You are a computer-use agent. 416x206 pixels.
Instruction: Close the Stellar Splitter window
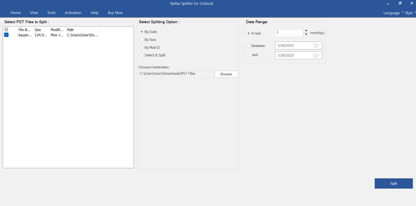pyautogui.click(x=411, y=3)
